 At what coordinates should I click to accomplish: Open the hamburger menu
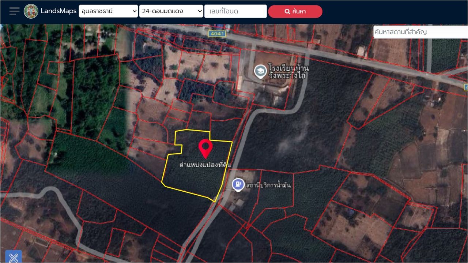coord(14,11)
